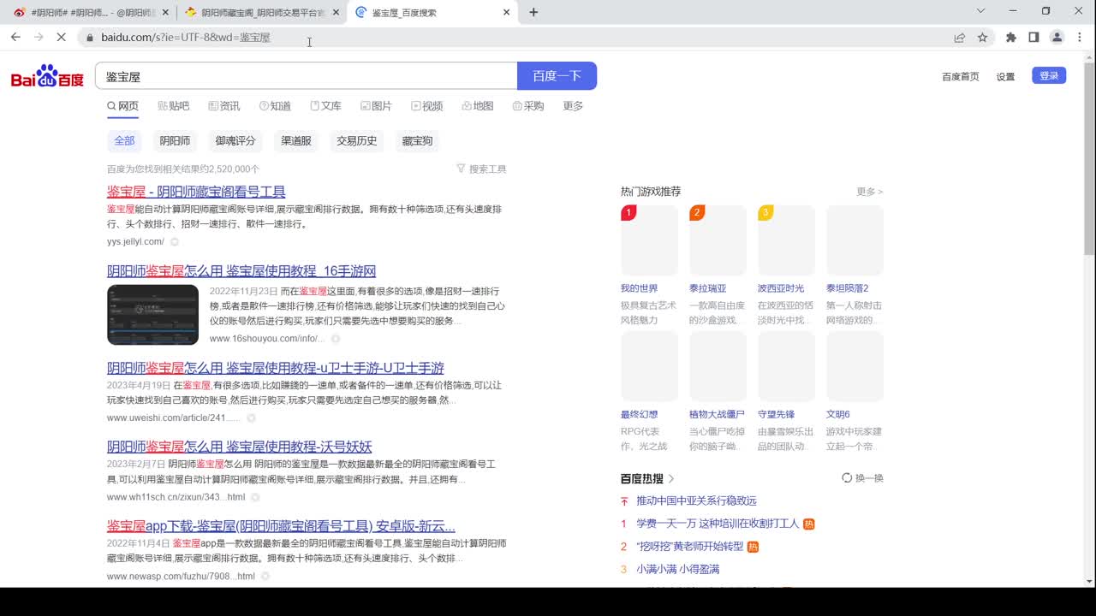Screen dimensions: 1096x616
Task: Click the 16手游网 result thumbnail
Action: [152, 315]
